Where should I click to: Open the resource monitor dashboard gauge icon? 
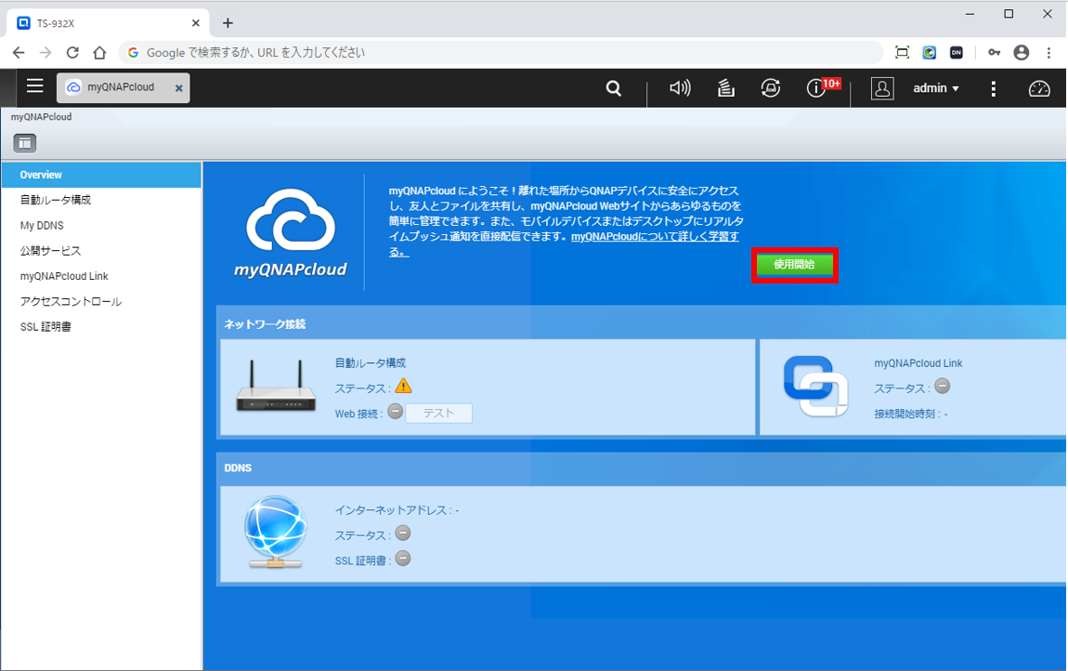click(x=1039, y=88)
